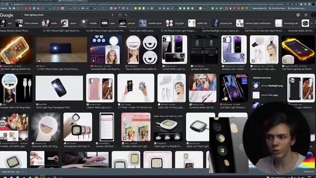The height and width of the screenshot is (178, 316).
Task: Select the 'mobile cover' filter chip
Action: click(x=151, y=23)
